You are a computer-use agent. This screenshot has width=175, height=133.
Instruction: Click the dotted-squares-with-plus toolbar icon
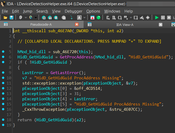coord(126,18)
